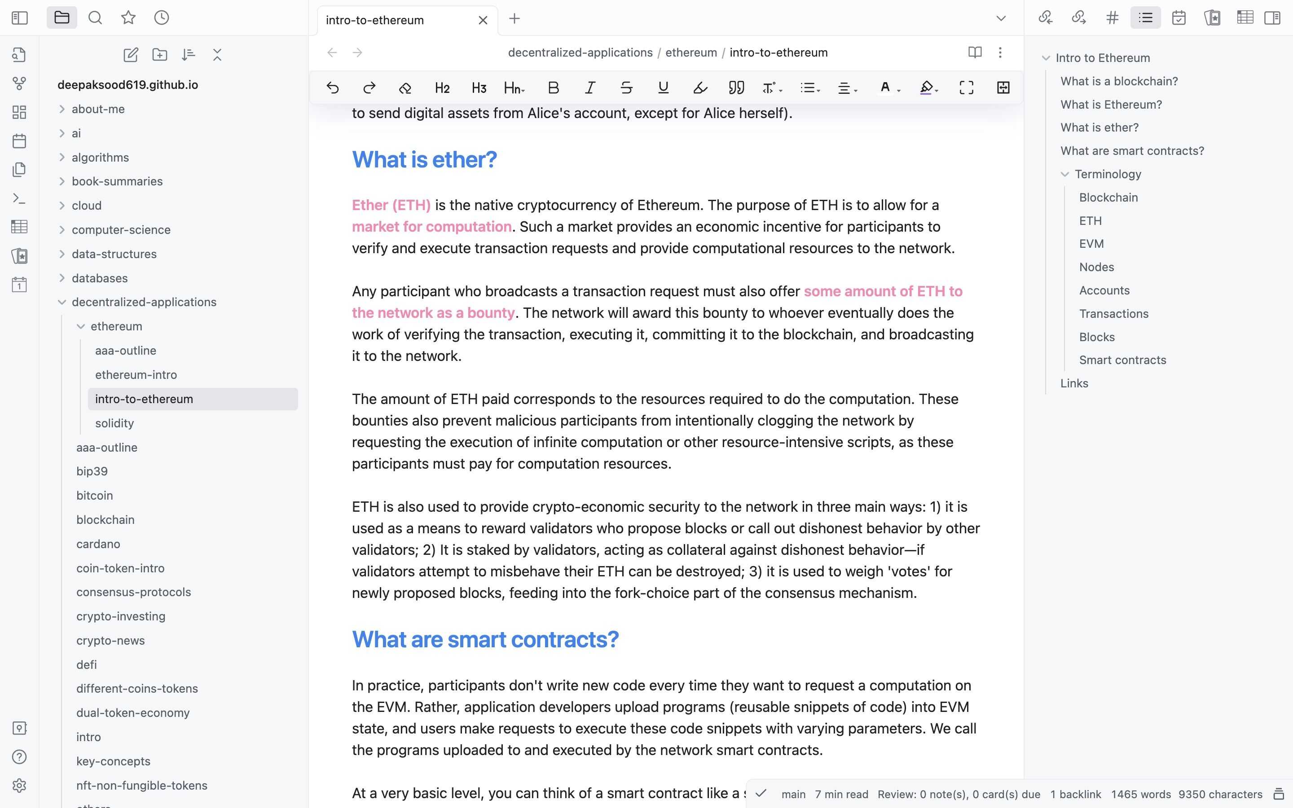Open the background highlight color picker
This screenshot has width=1293, height=808.
(929, 88)
